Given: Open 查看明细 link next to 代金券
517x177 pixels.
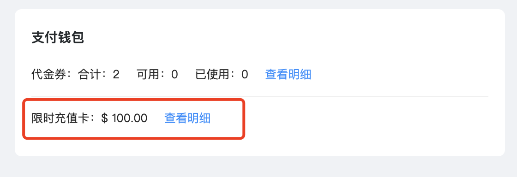Looking at the screenshot, I should [x=288, y=74].
